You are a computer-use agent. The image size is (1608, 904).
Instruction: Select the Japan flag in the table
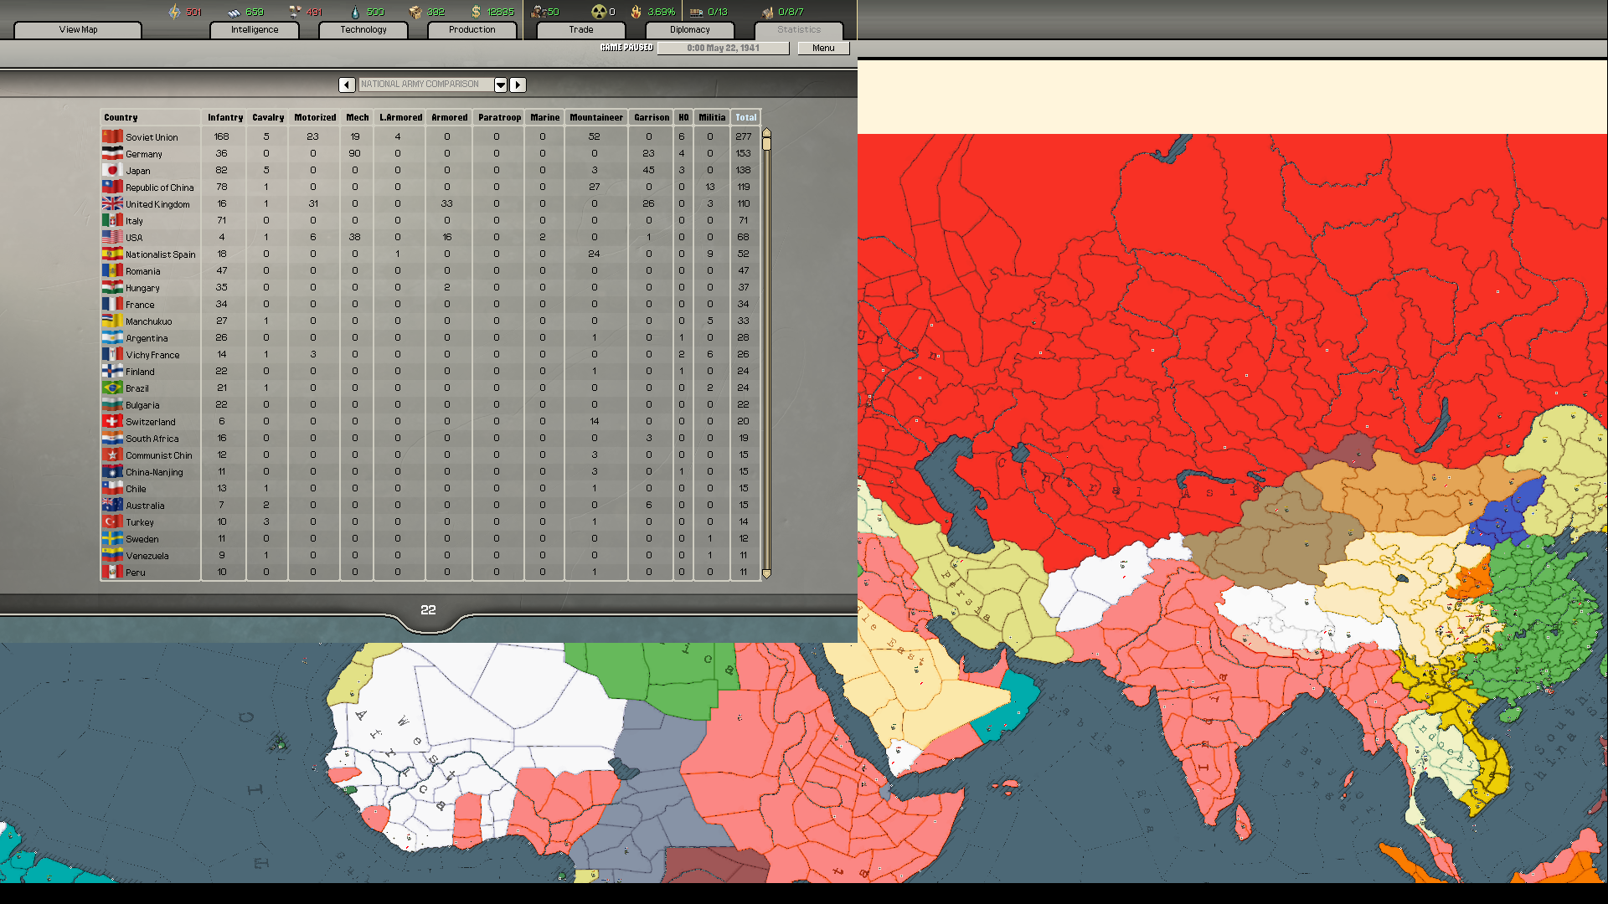click(x=112, y=170)
